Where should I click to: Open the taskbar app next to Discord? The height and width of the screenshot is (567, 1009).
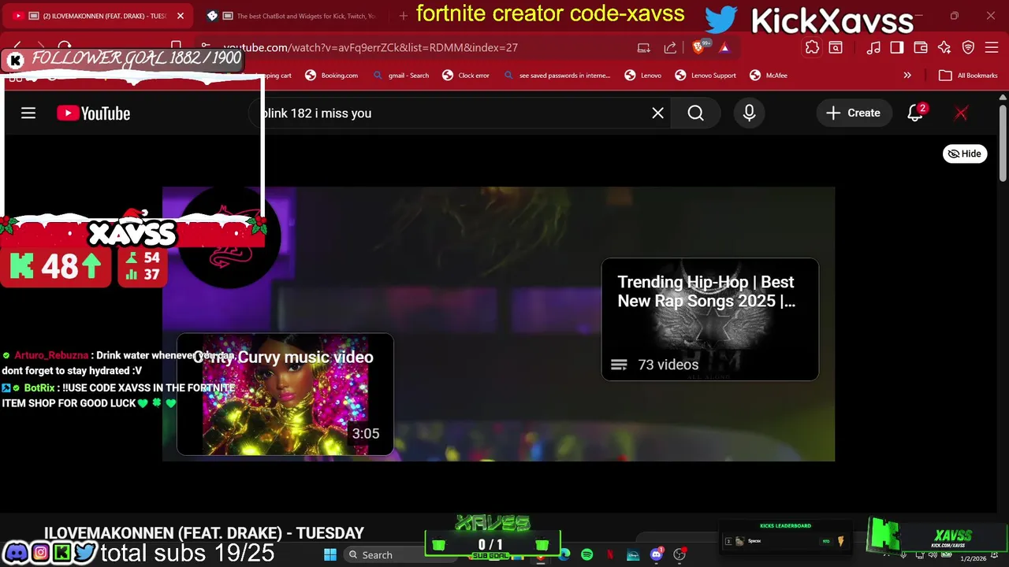679,554
